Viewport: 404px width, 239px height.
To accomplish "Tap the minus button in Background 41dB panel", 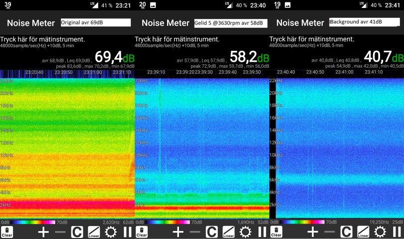I will (330, 232).
